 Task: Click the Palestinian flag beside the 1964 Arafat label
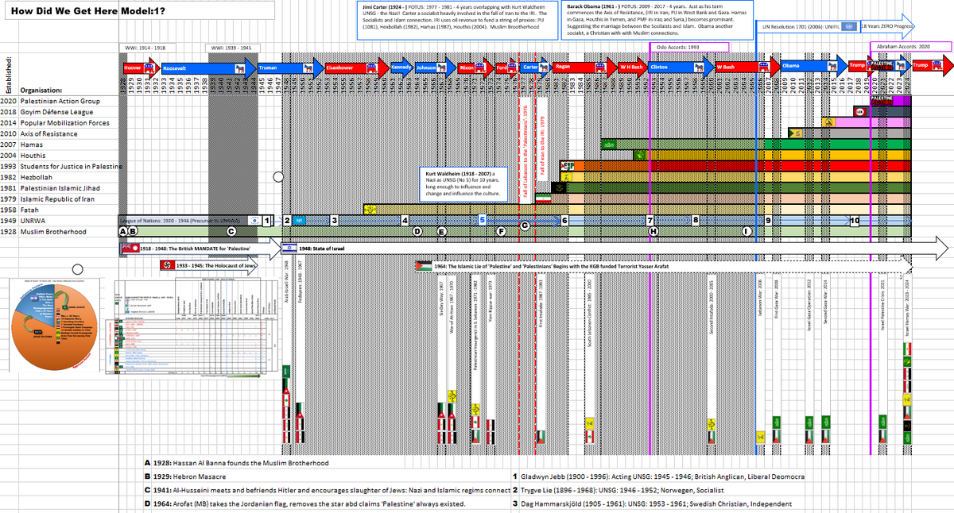coord(423,266)
